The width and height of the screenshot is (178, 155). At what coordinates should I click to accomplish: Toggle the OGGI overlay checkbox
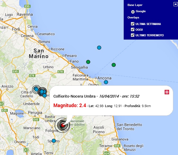point(133,29)
